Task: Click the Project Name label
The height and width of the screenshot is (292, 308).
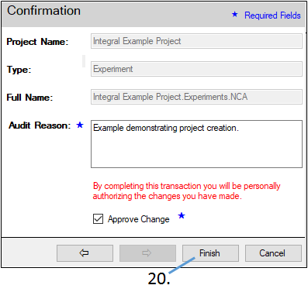Action: coord(37,42)
